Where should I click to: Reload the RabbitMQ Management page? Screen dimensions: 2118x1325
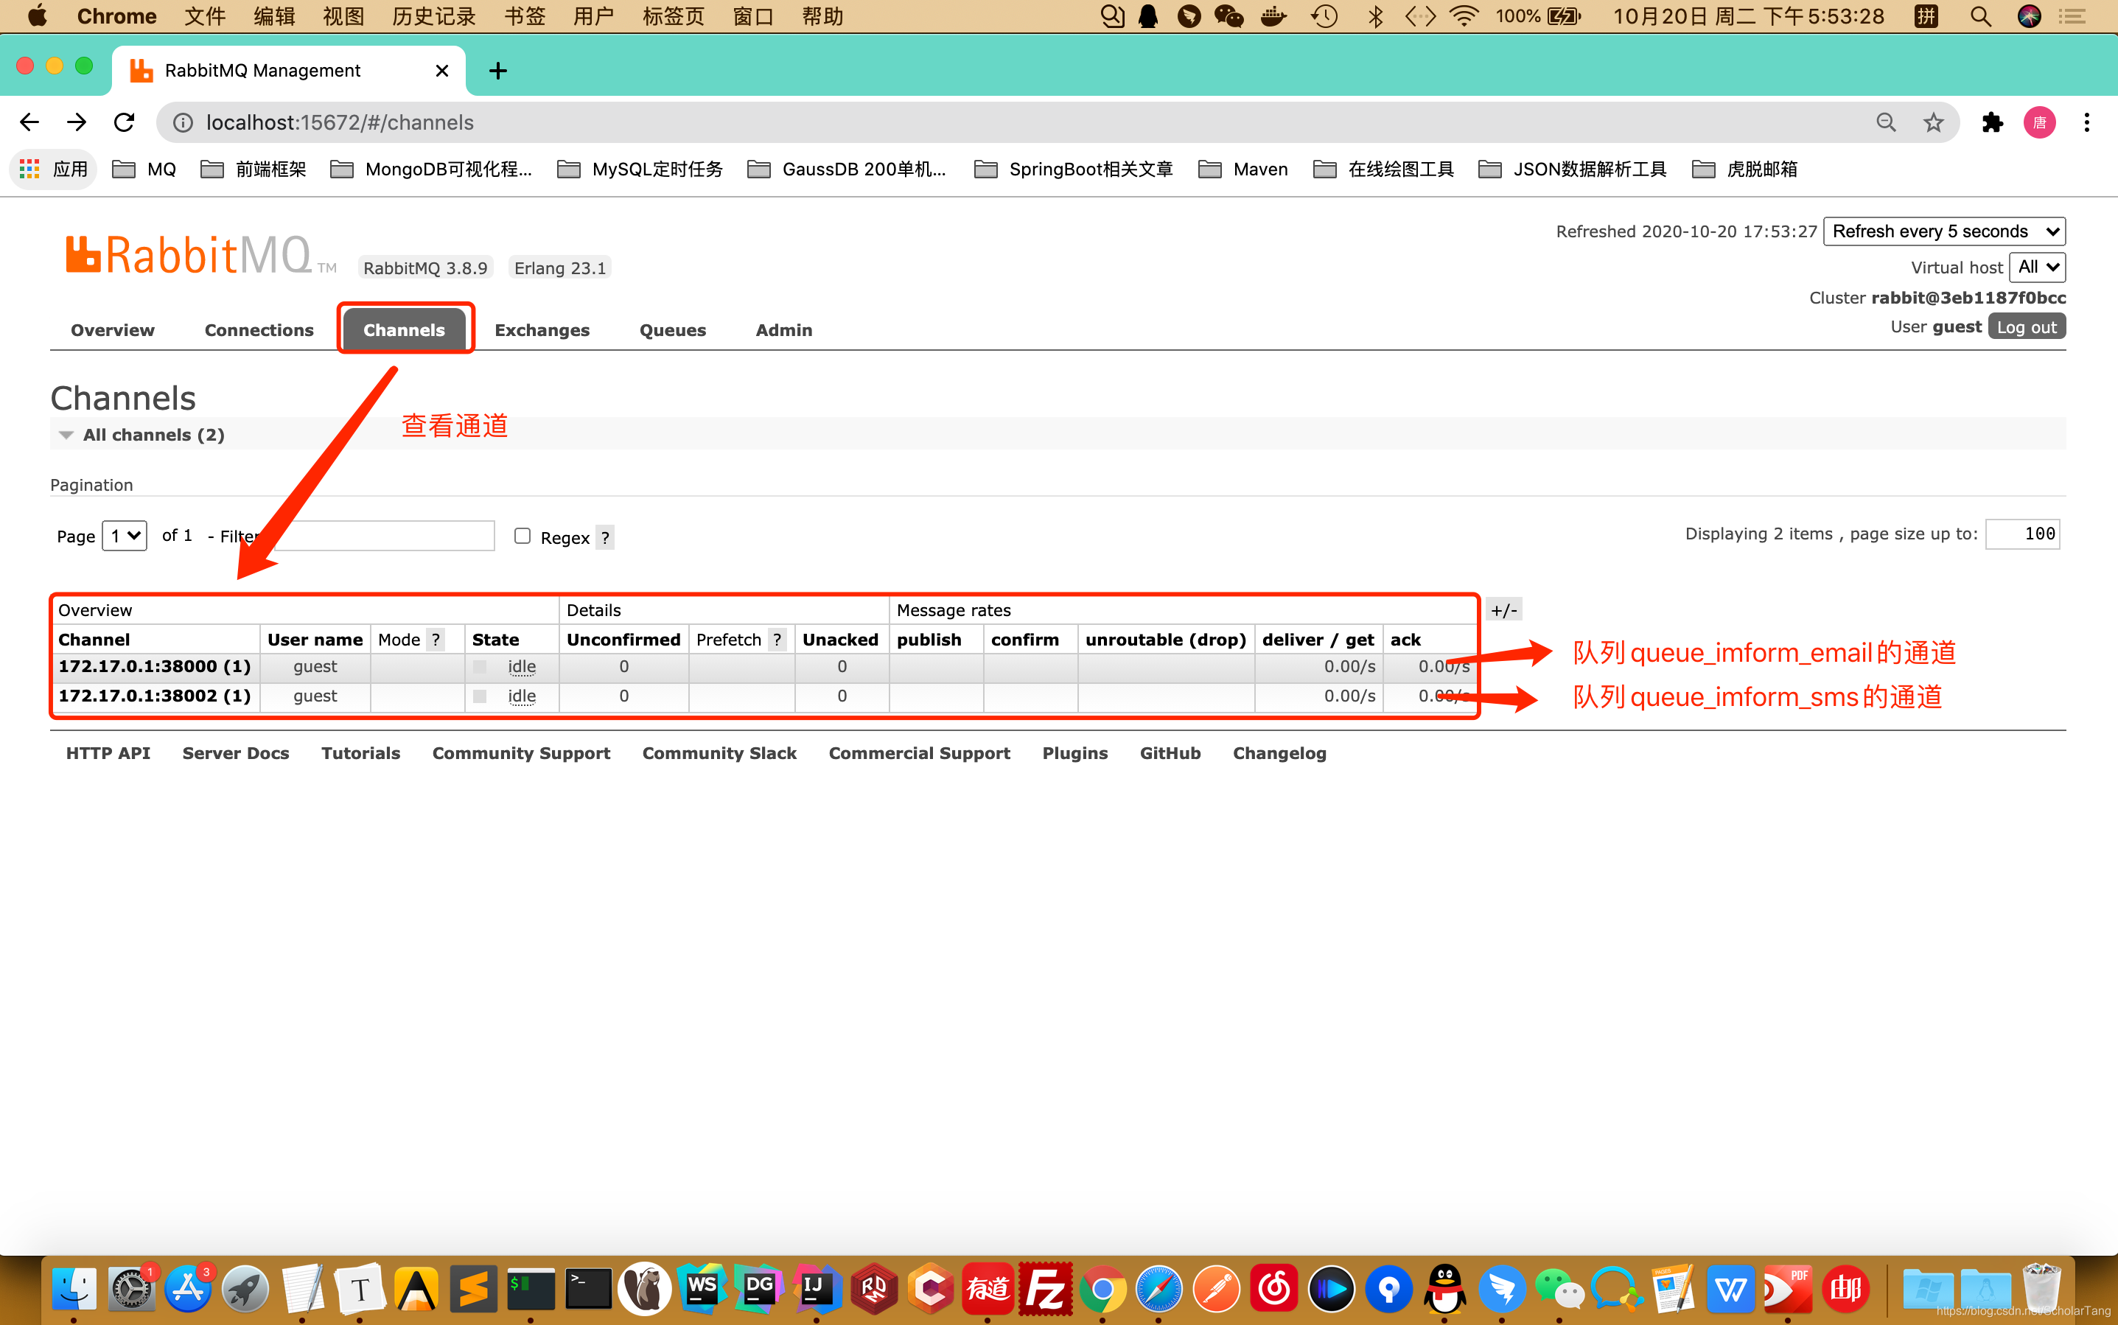pyautogui.click(x=125, y=122)
